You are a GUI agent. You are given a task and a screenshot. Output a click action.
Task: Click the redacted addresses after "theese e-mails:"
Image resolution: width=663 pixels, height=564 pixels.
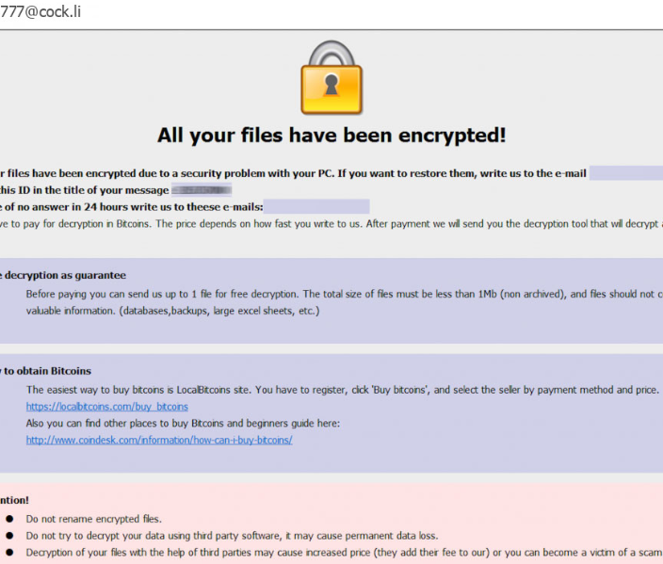(316, 206)
